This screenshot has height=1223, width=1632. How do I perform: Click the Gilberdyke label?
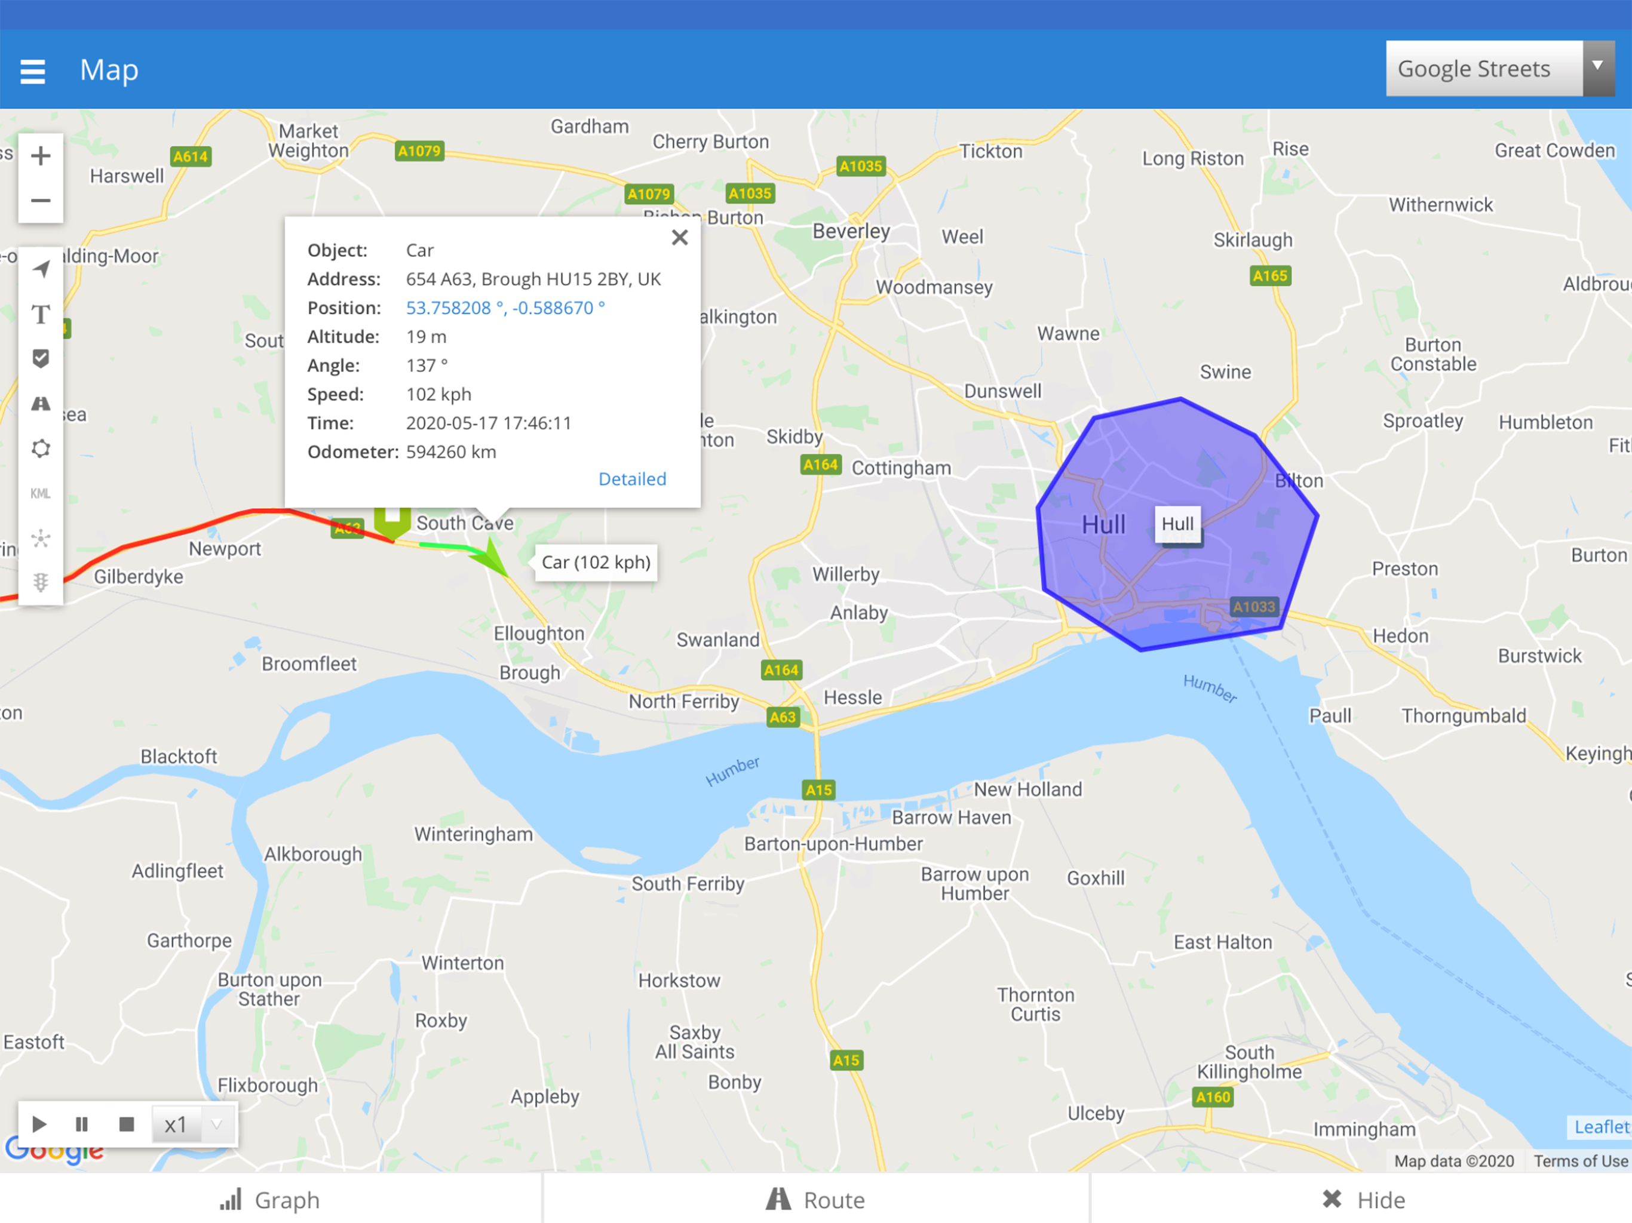(x=138, y=577)
